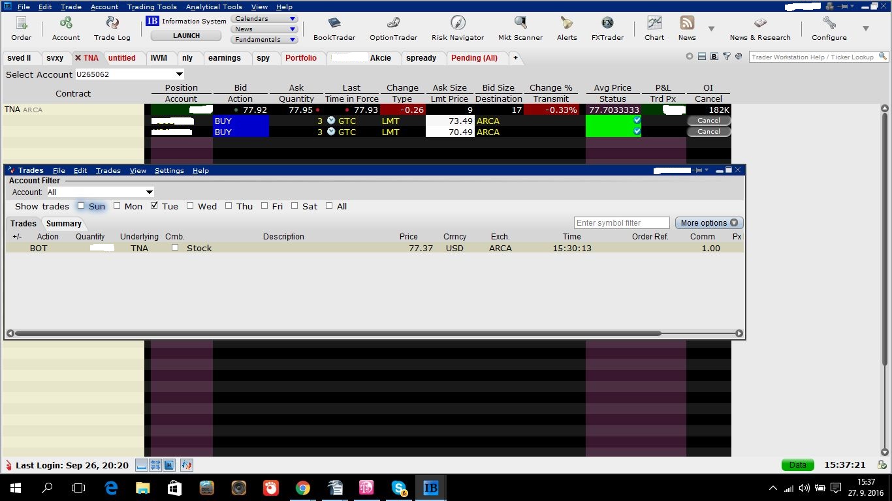Toggle the All days checkbox
The height and width of the screenshot is (501, 892).
[329, 205]
